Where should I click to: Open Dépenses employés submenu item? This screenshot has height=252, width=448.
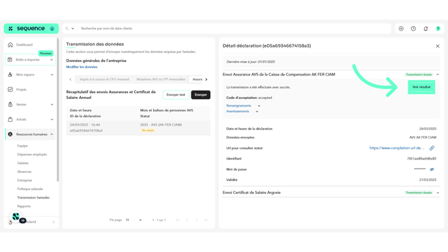click(32, 154)
